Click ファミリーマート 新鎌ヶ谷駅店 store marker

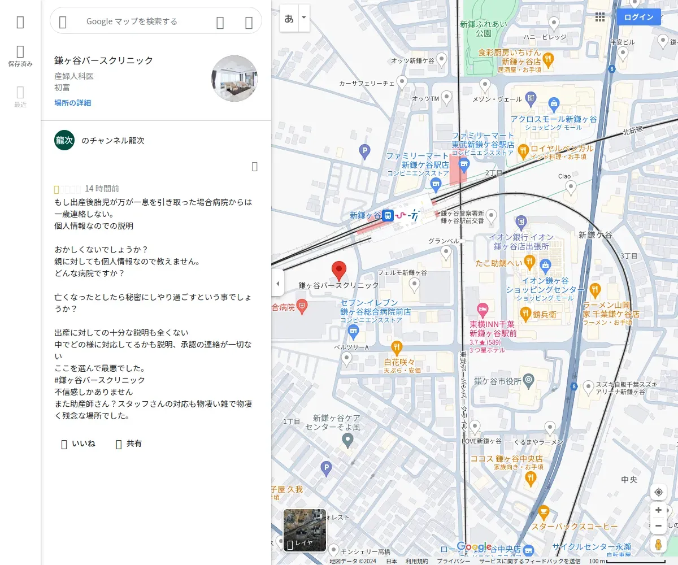(x=436, y=185)
